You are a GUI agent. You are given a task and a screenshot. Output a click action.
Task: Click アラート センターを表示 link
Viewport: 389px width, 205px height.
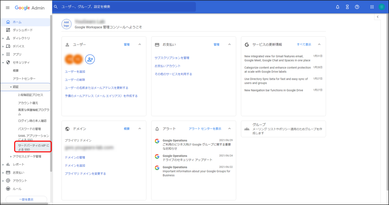tap(205, 129)
